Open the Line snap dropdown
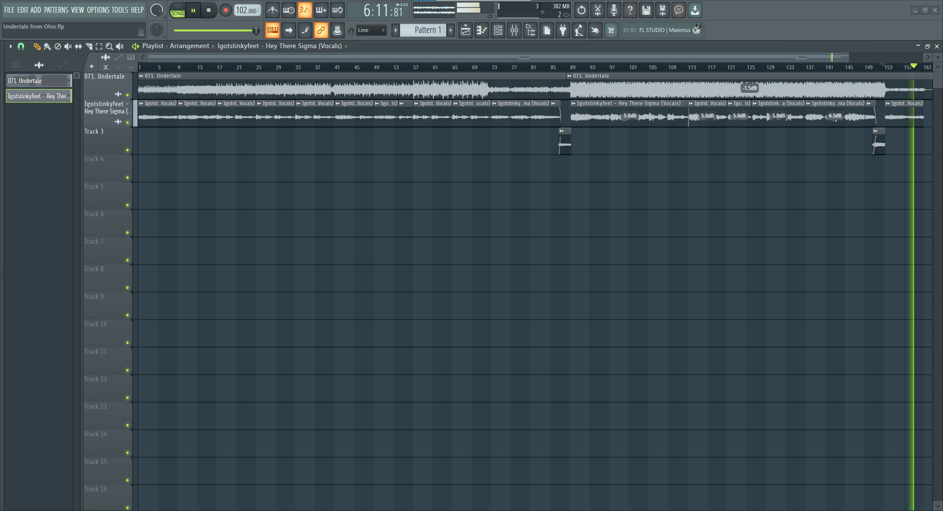The image size is (943, 511). (x=371, y=30)
